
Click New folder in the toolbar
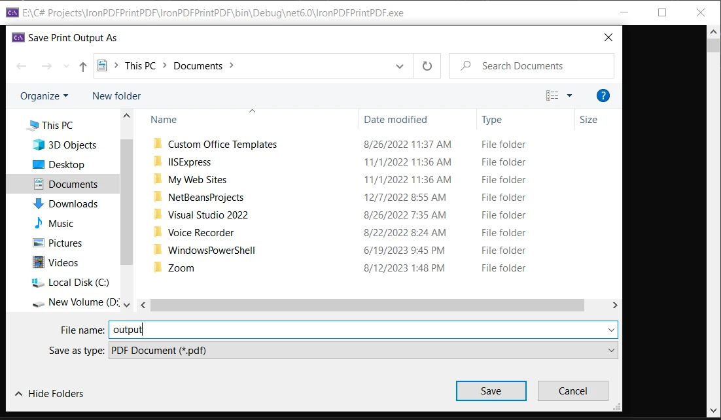pos(116,96)
